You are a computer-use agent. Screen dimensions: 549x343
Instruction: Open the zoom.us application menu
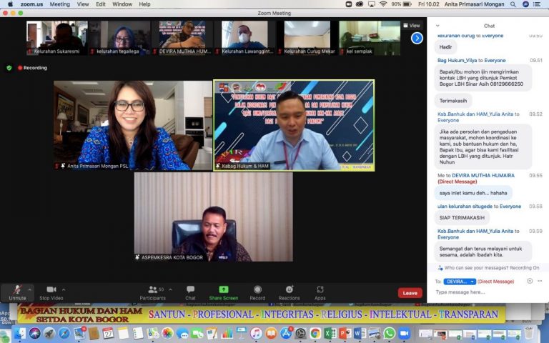31,4
